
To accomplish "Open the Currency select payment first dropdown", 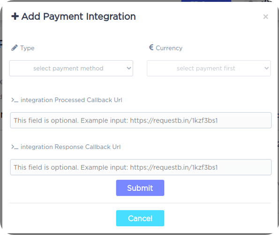I will 209,68.
